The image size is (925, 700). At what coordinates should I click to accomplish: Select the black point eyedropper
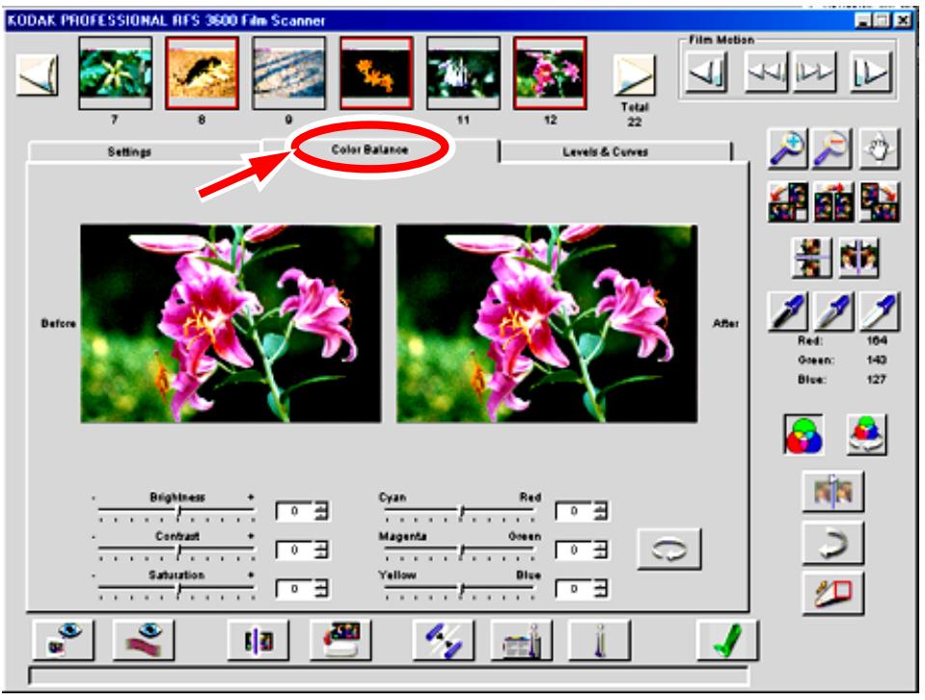pos(787,310)
